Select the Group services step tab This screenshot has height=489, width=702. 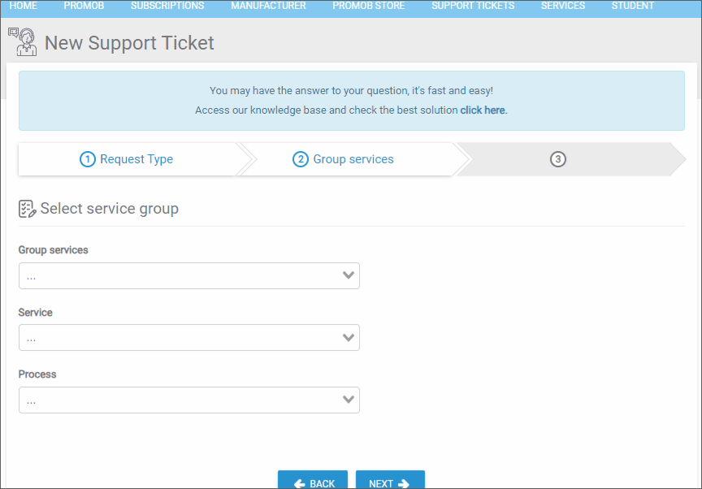[x=345, y=159]
